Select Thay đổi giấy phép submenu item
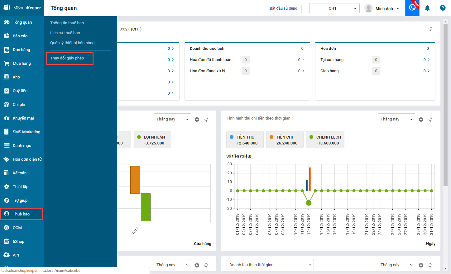The height and width of the screenshot is (274, 451). (x=67, y=58)
